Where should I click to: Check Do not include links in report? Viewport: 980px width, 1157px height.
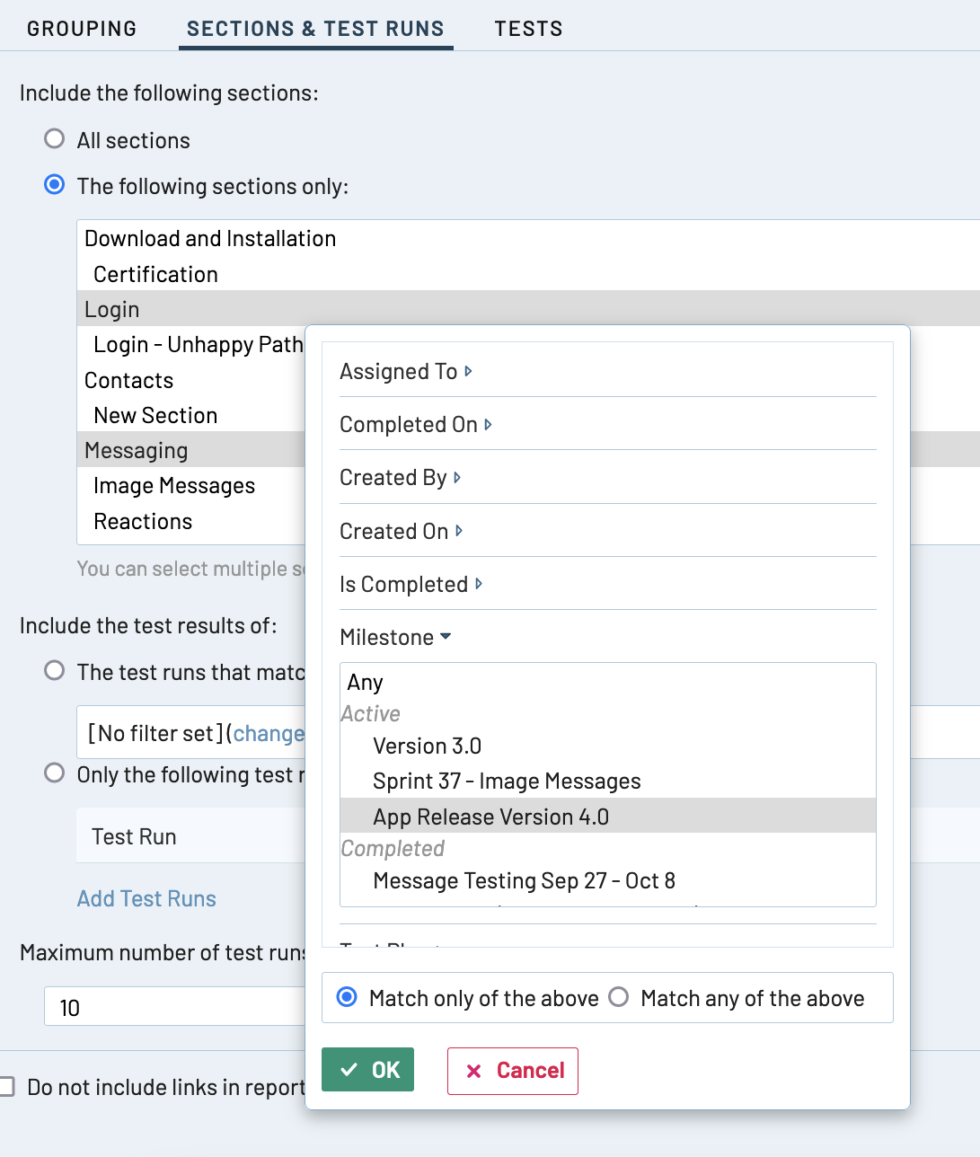[7, 1087]
